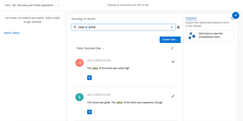Switch to the Keywords tab

point(191,18)
